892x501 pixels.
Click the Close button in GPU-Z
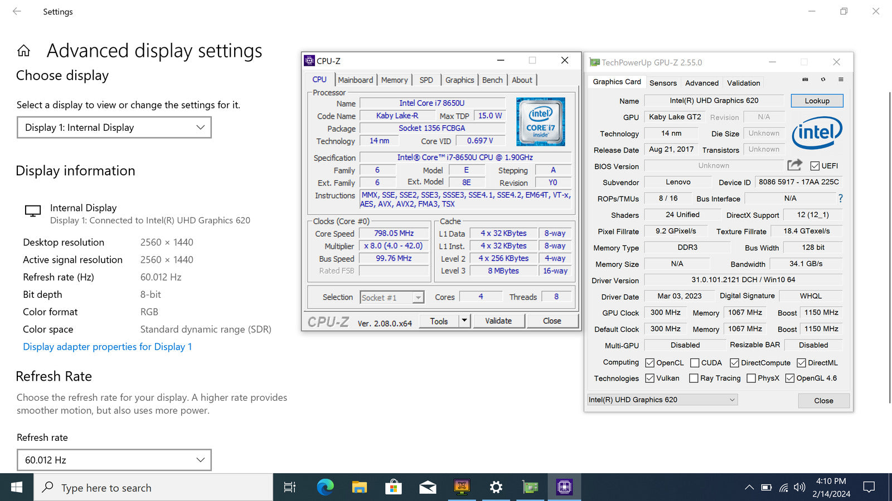tap(823, 401)
